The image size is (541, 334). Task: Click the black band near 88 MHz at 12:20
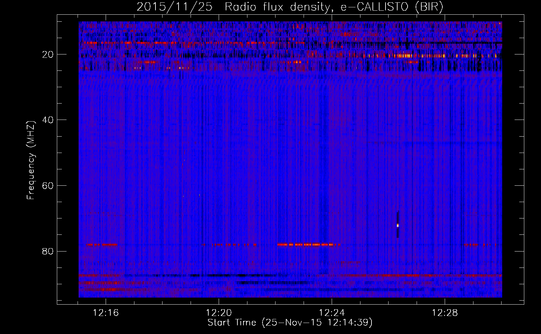coord(221,276)
